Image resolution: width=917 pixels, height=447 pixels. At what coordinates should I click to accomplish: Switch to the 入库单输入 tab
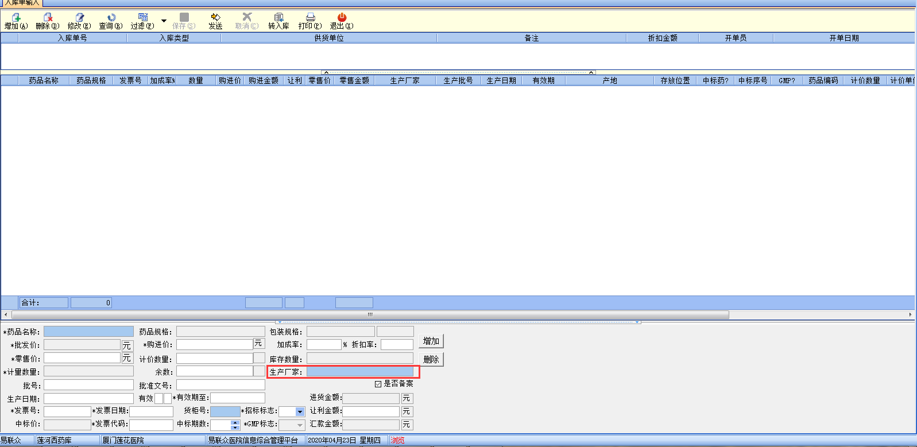22,3
